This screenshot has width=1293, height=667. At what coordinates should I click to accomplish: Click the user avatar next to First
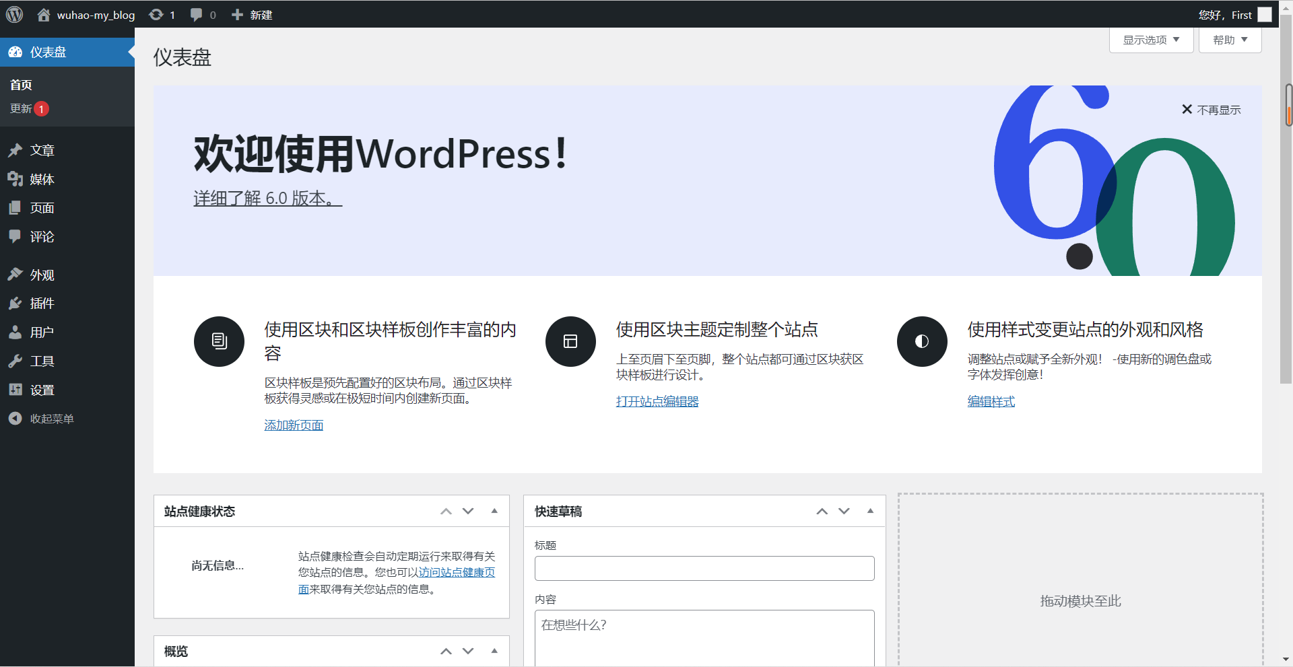tap(1265, 14)
